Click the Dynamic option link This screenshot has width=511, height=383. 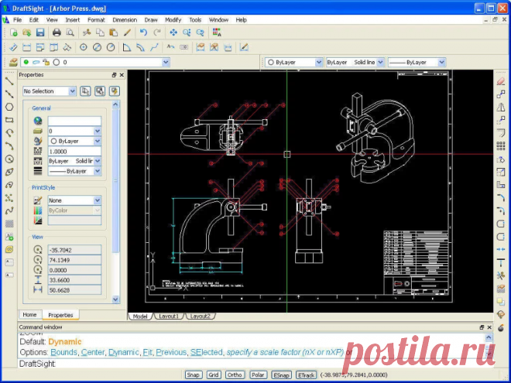pos(124,352)
